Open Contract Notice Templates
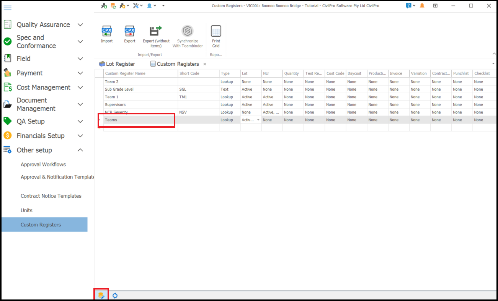498x301 pixels. click(51, 196)
